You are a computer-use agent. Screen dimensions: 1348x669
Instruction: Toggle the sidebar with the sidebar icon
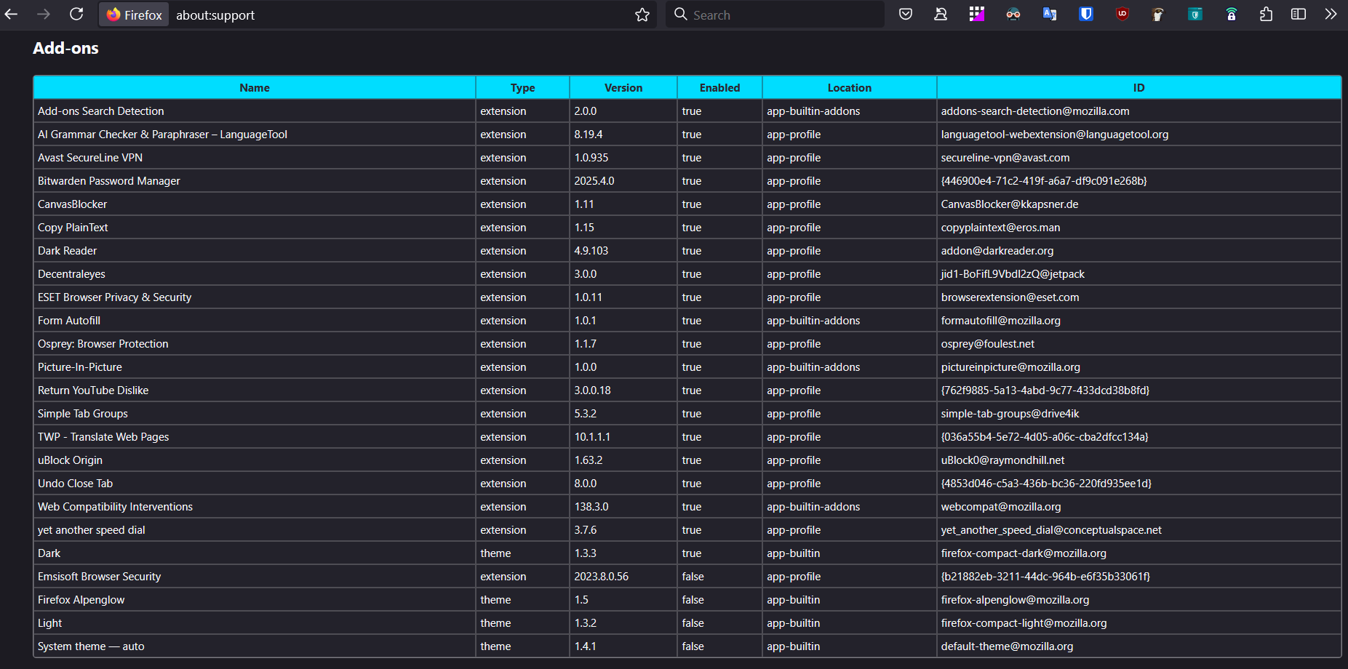click(1299, 14)
